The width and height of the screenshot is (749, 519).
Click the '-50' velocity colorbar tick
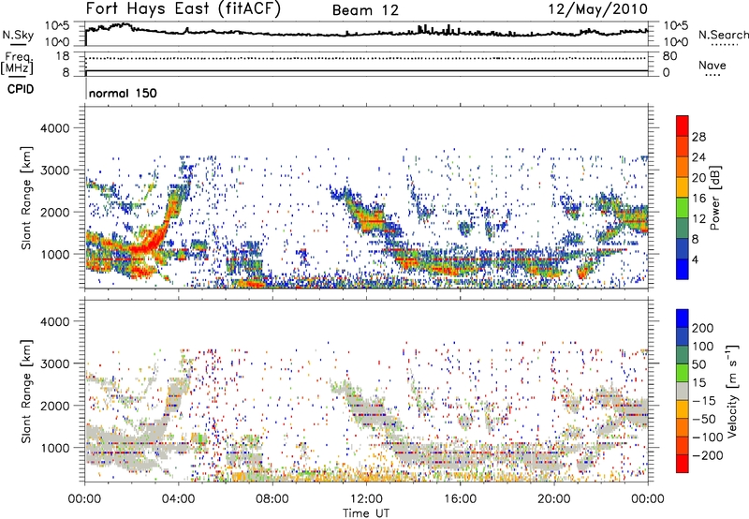(704, 419)
